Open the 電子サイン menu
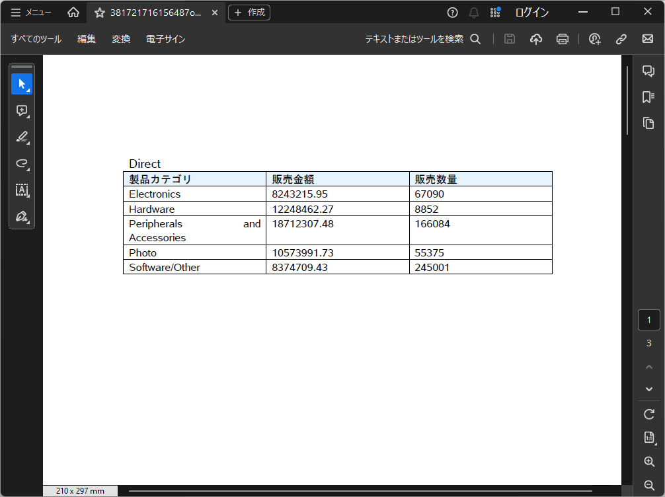Viewport: 665px width, 497px height. pos(165,39)
